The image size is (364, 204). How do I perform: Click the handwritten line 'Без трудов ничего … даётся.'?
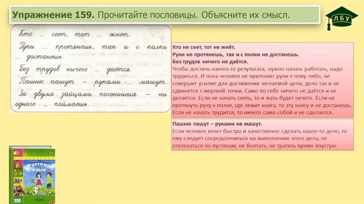[x=76, y=69]
